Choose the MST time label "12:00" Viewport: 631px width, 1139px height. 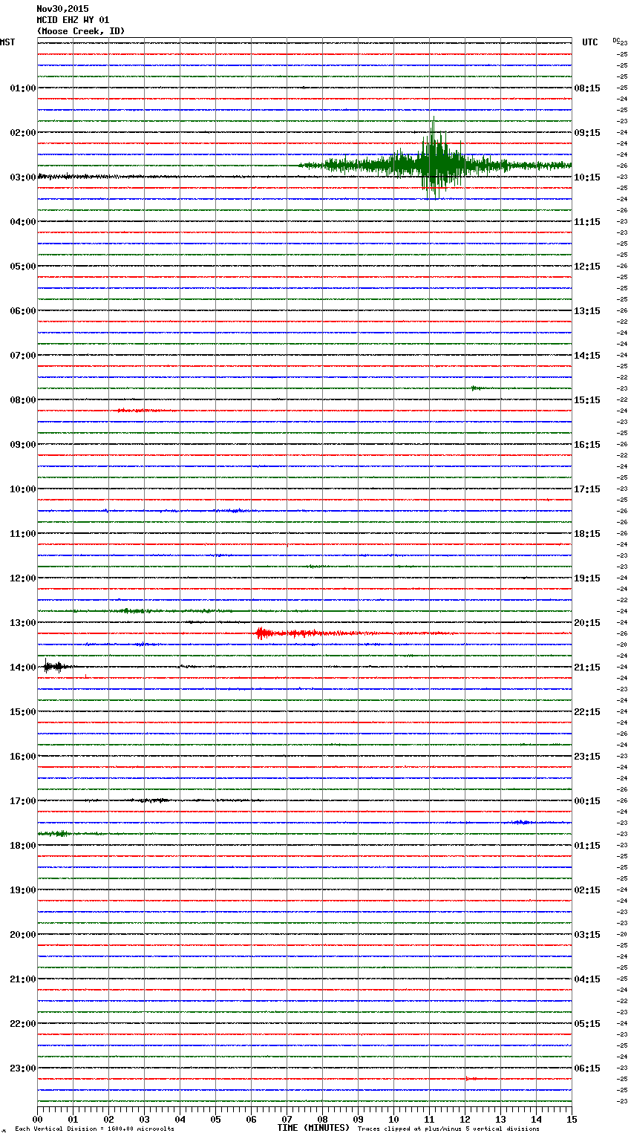23,578
